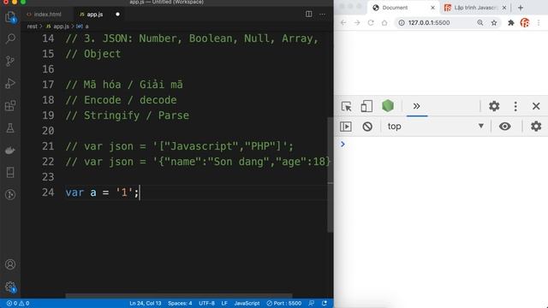Open the browser profile avatar

click(525, 23)
